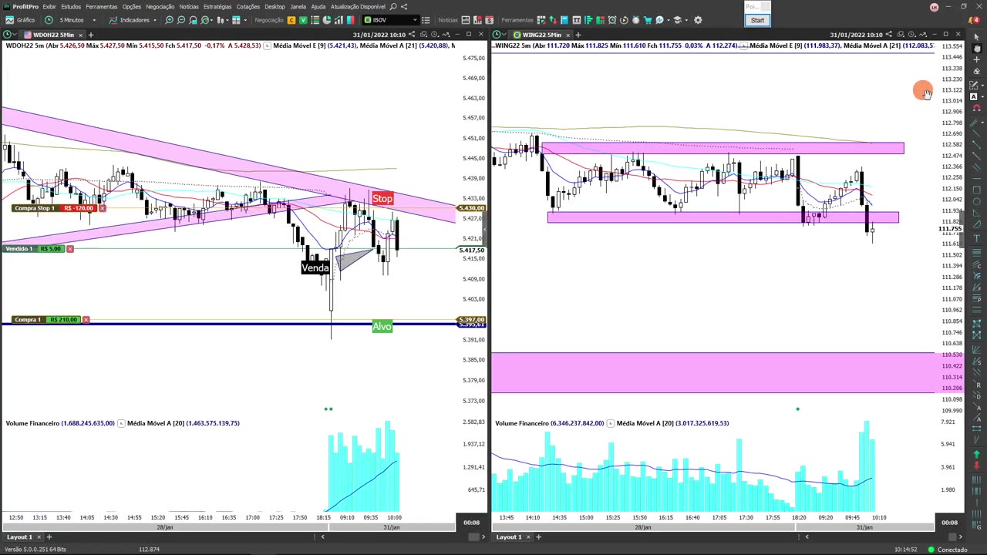Expand the clock dropdown left of WDOH22 tab
The image size is (987, 555).
tap(15, 35)
